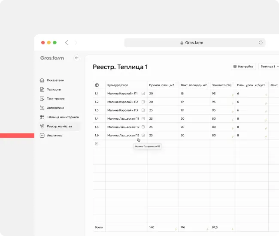Click the Аналитика chart icon
279x236 pixels.
42,136
